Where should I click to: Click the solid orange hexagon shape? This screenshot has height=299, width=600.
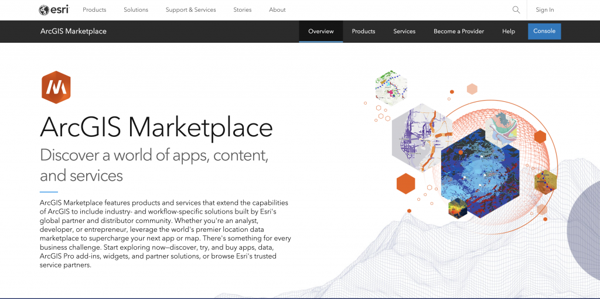coord(405,183)
